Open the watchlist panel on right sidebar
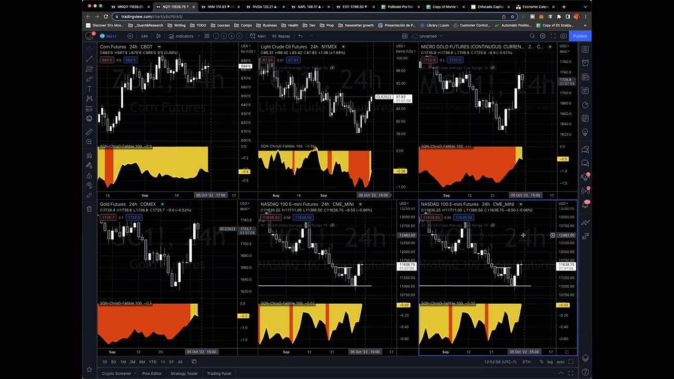This screenshot has height=379, width=674. (x=585, y=49)
